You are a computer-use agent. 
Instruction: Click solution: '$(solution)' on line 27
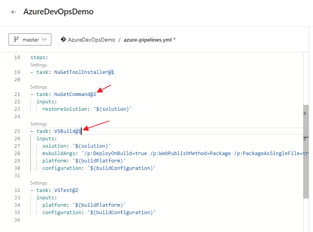[77, 146]
